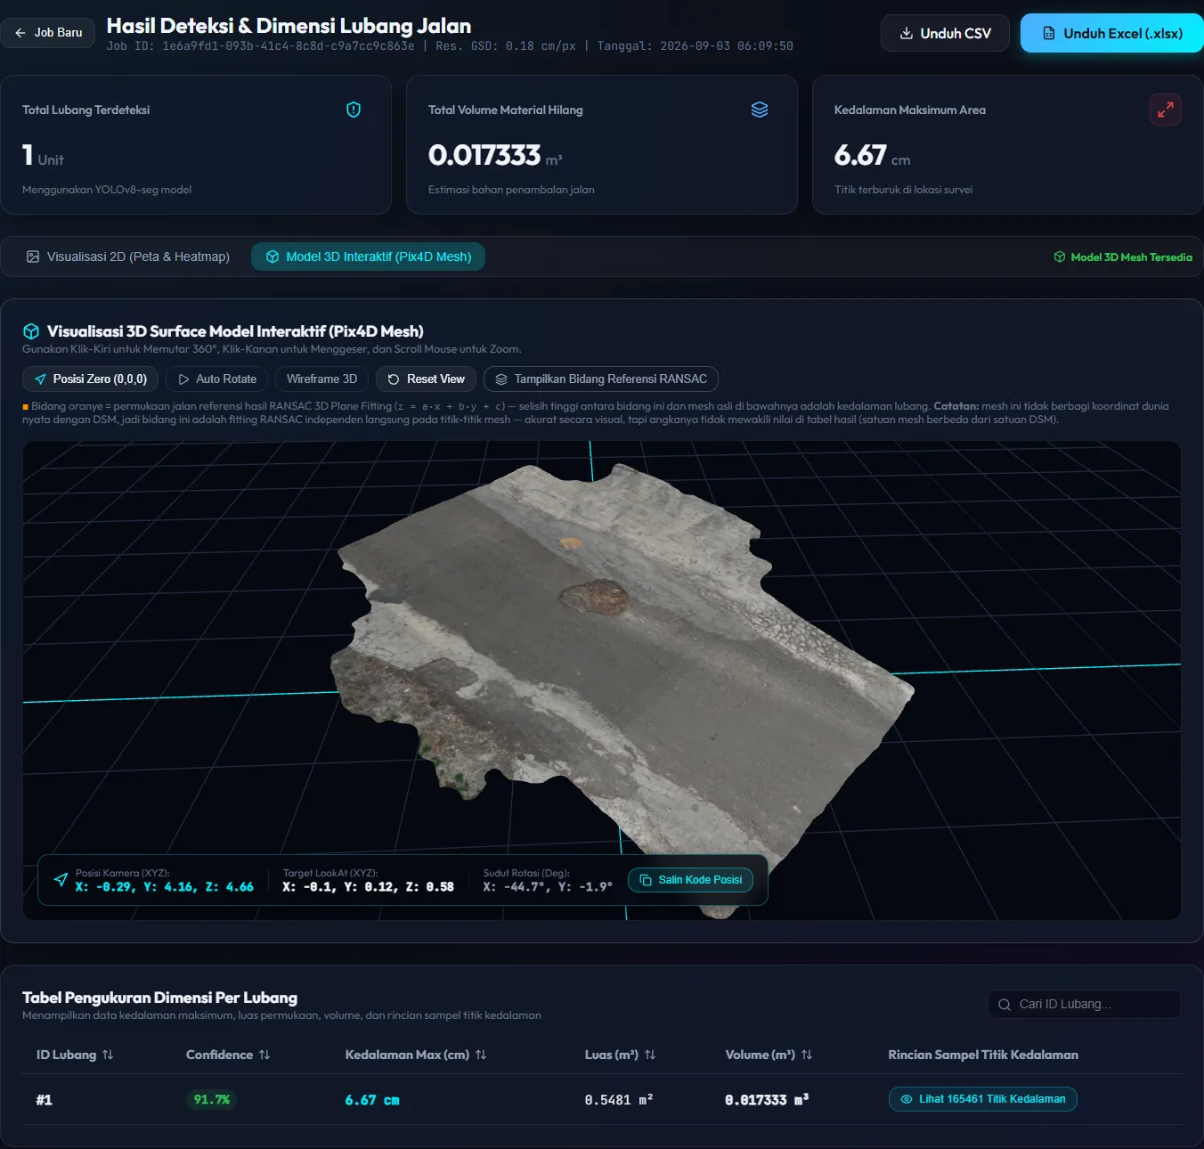Download the Unduh Excel (.xlsx) file
Screen dimensions: 1204x1149
click(x=1112, y=33)
